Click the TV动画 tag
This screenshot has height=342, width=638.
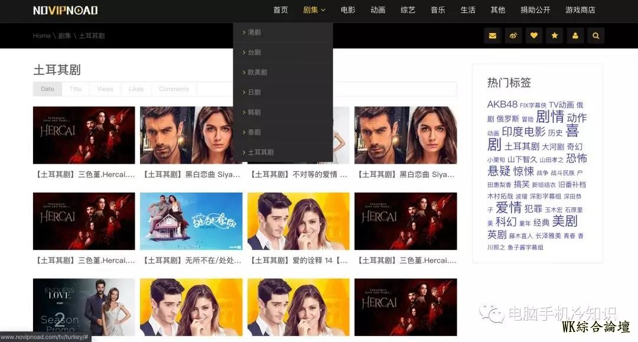click(561, 105)
